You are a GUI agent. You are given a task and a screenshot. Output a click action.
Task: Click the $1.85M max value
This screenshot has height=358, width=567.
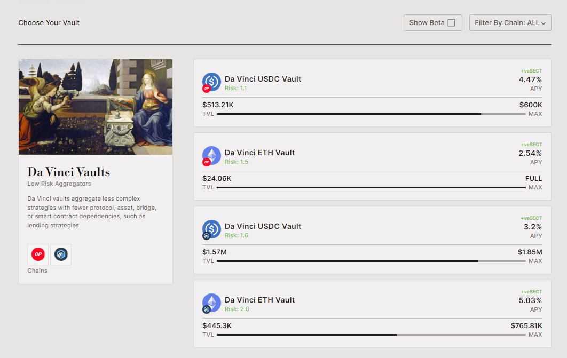click(x=530, y=252)
